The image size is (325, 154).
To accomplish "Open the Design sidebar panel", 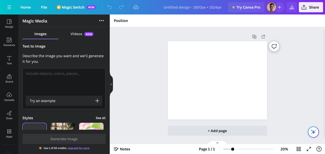I will click(x=9, y=24).
